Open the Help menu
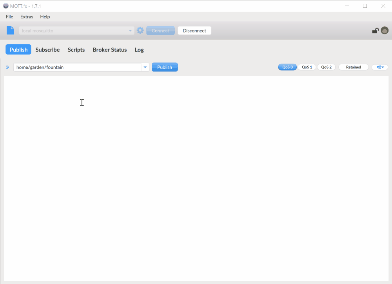 point(45,17)
